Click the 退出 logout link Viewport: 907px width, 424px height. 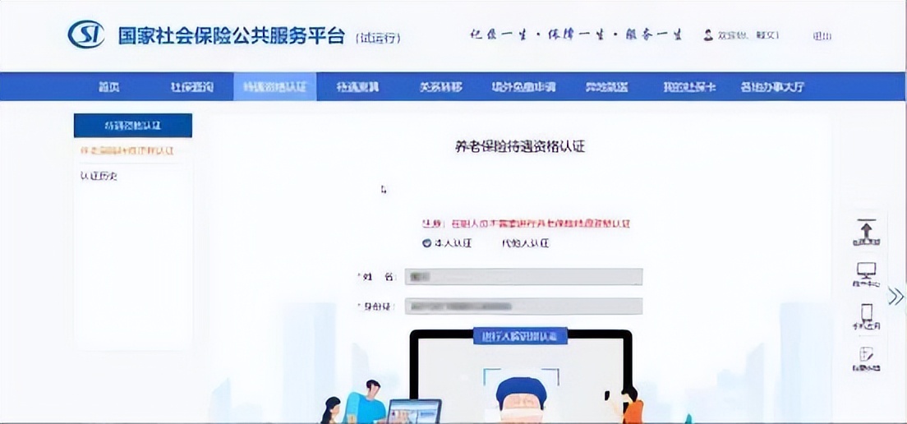822,36
